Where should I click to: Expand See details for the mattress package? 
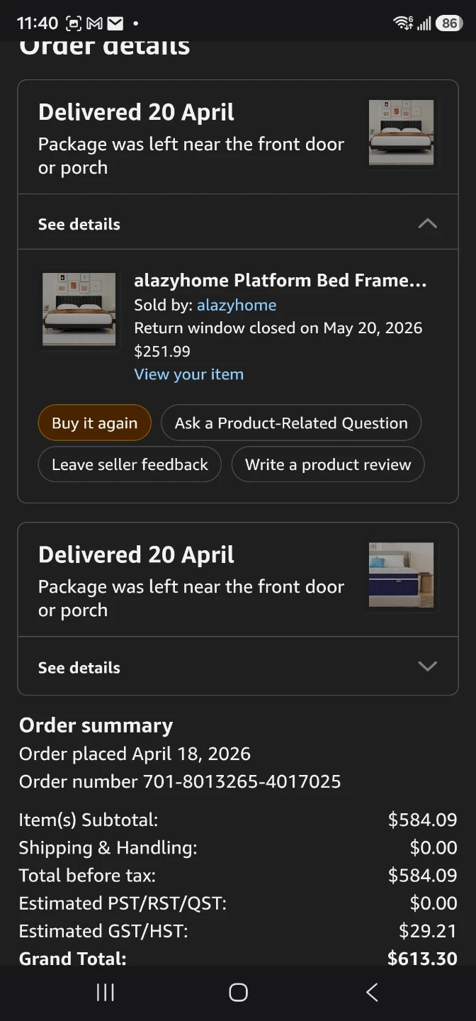point(238,666)
